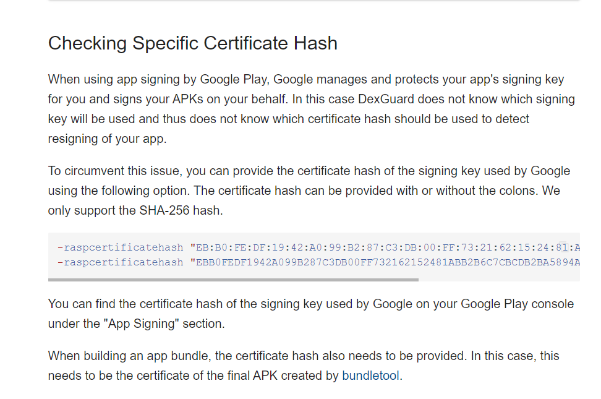This screenshot has height=399, width=601.
Task: Click the quoted text "App Signing" section
Action: coord(164,324)
